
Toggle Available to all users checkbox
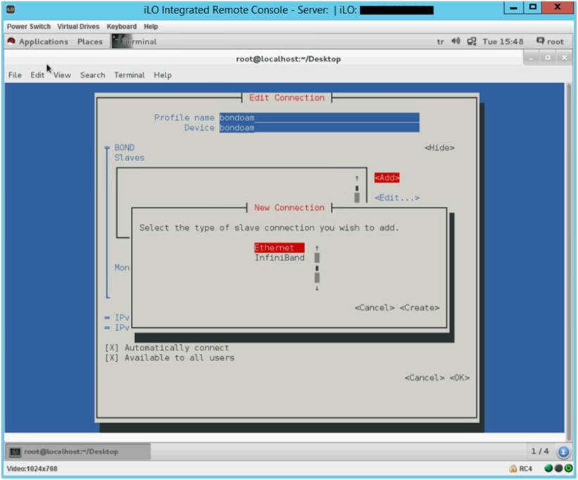(111, 358)
